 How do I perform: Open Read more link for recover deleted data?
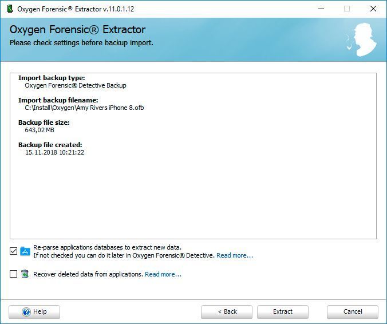coord(163,274)
